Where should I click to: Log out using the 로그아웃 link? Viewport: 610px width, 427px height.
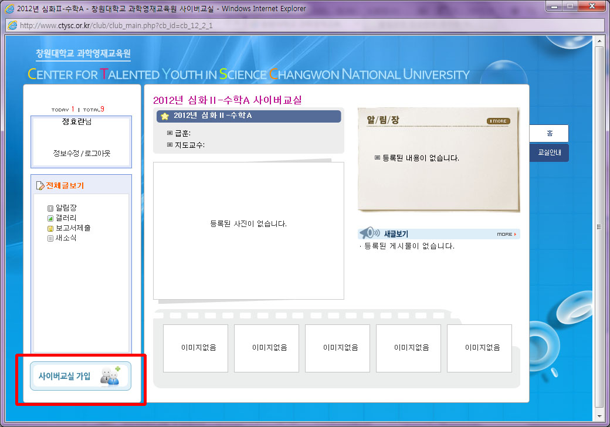coord(97,154)
